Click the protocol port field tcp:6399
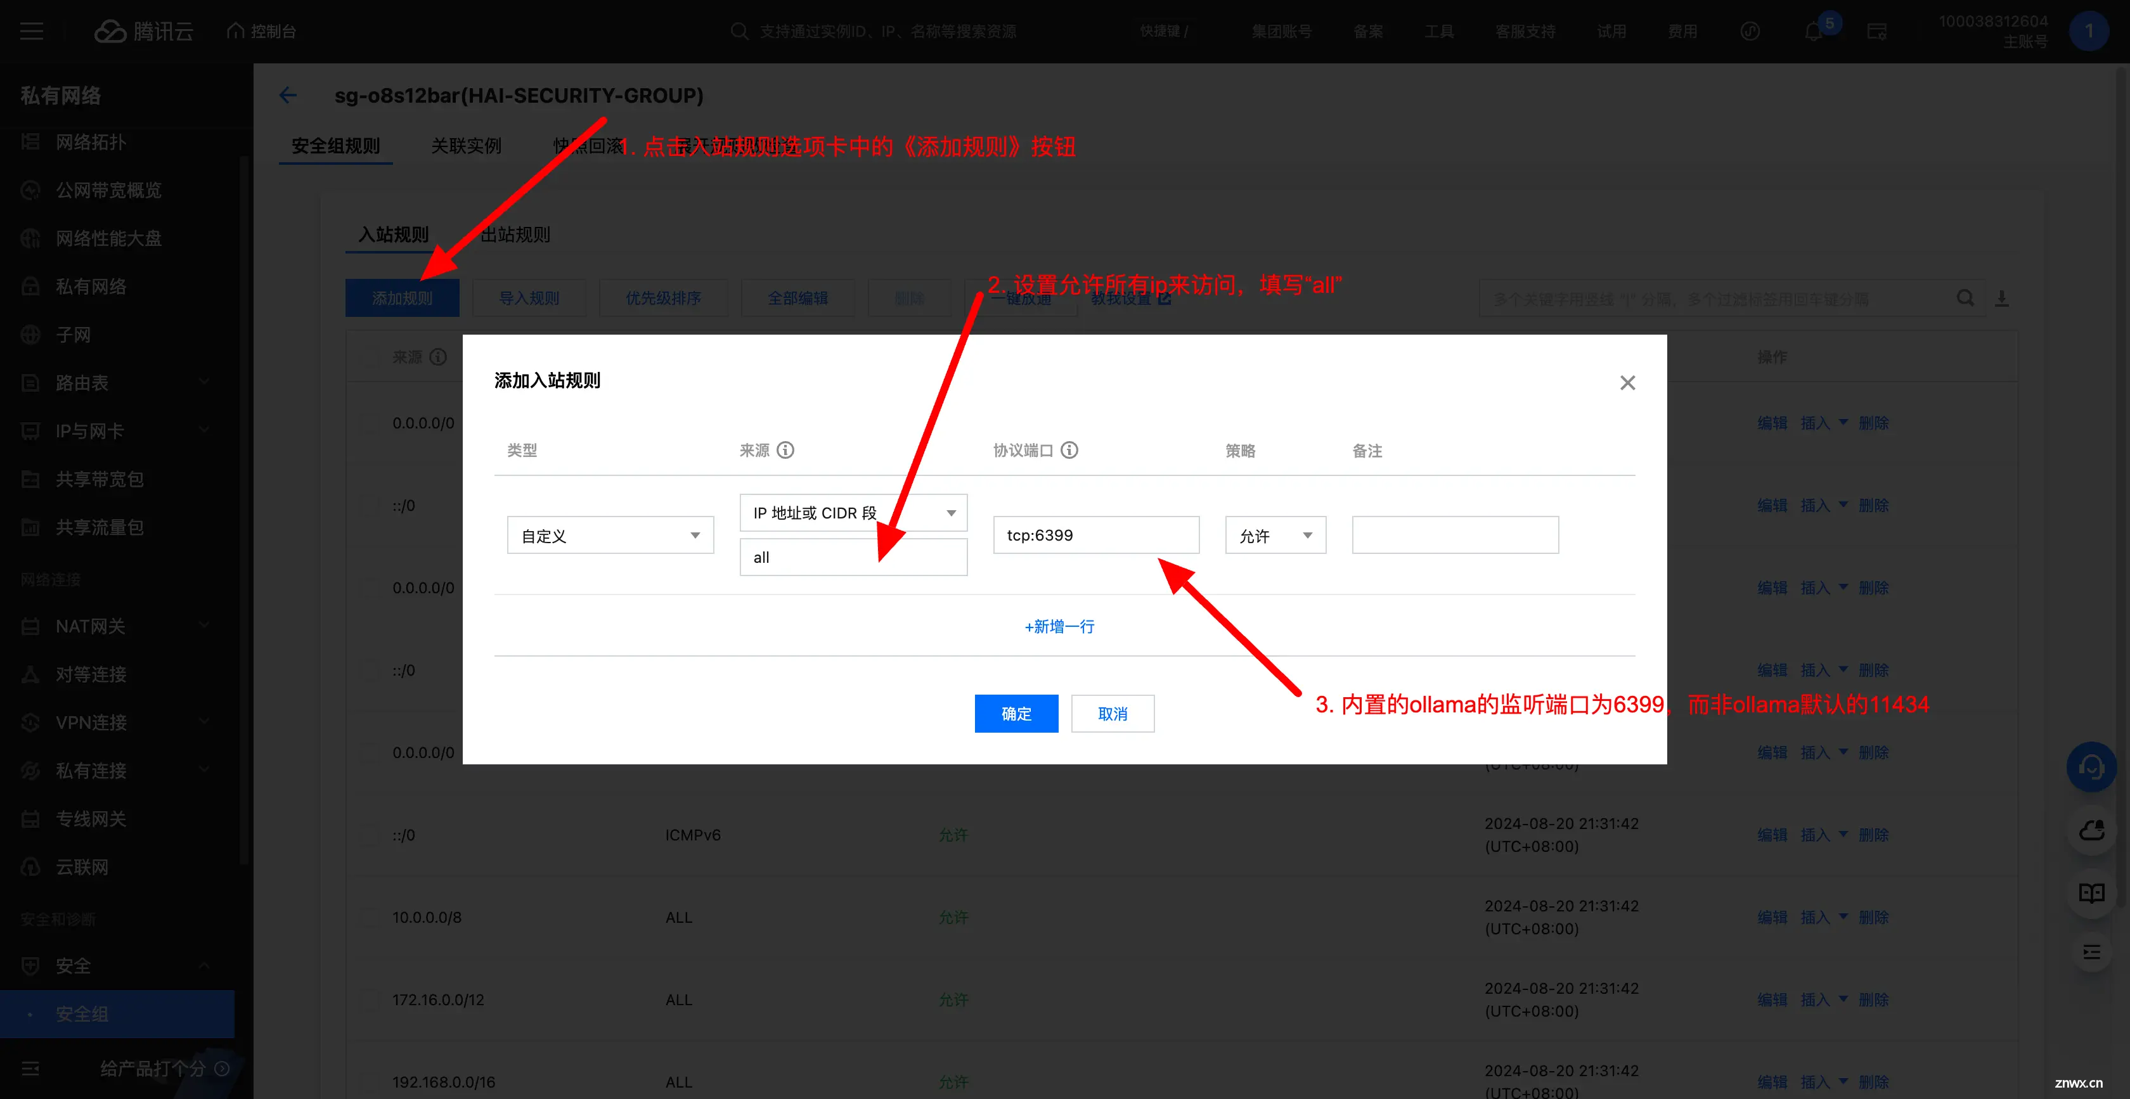This screenshot has width=2130, height=1099. (x=1097, y=535)
